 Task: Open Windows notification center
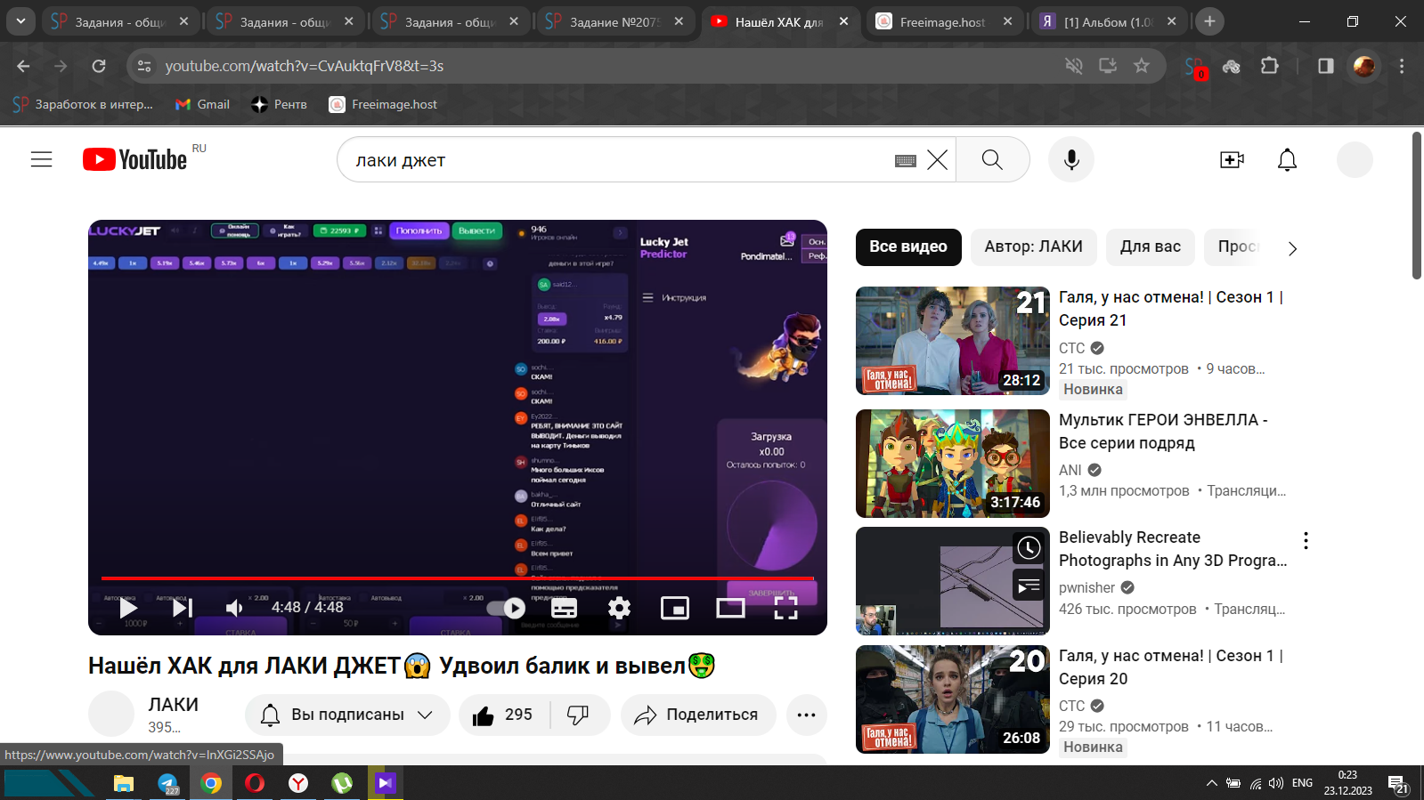coord(1397,784)
